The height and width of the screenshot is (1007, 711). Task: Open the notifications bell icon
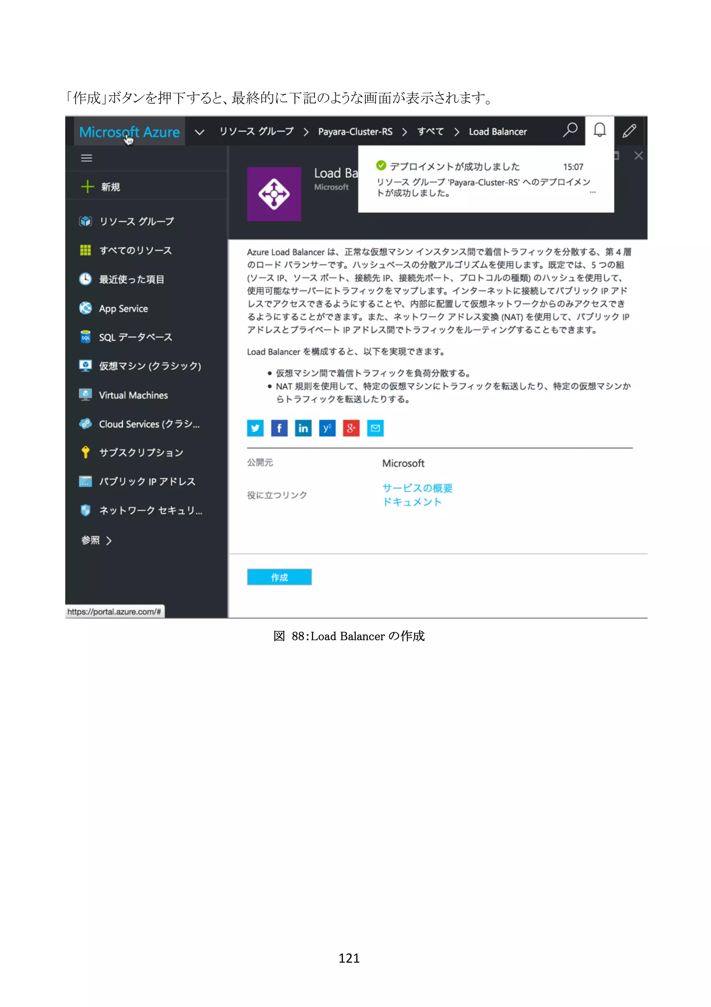[599, 130]
